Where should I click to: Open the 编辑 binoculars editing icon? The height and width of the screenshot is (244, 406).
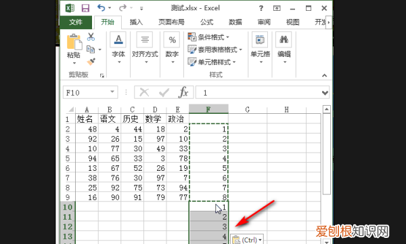(x=284, y=39)
